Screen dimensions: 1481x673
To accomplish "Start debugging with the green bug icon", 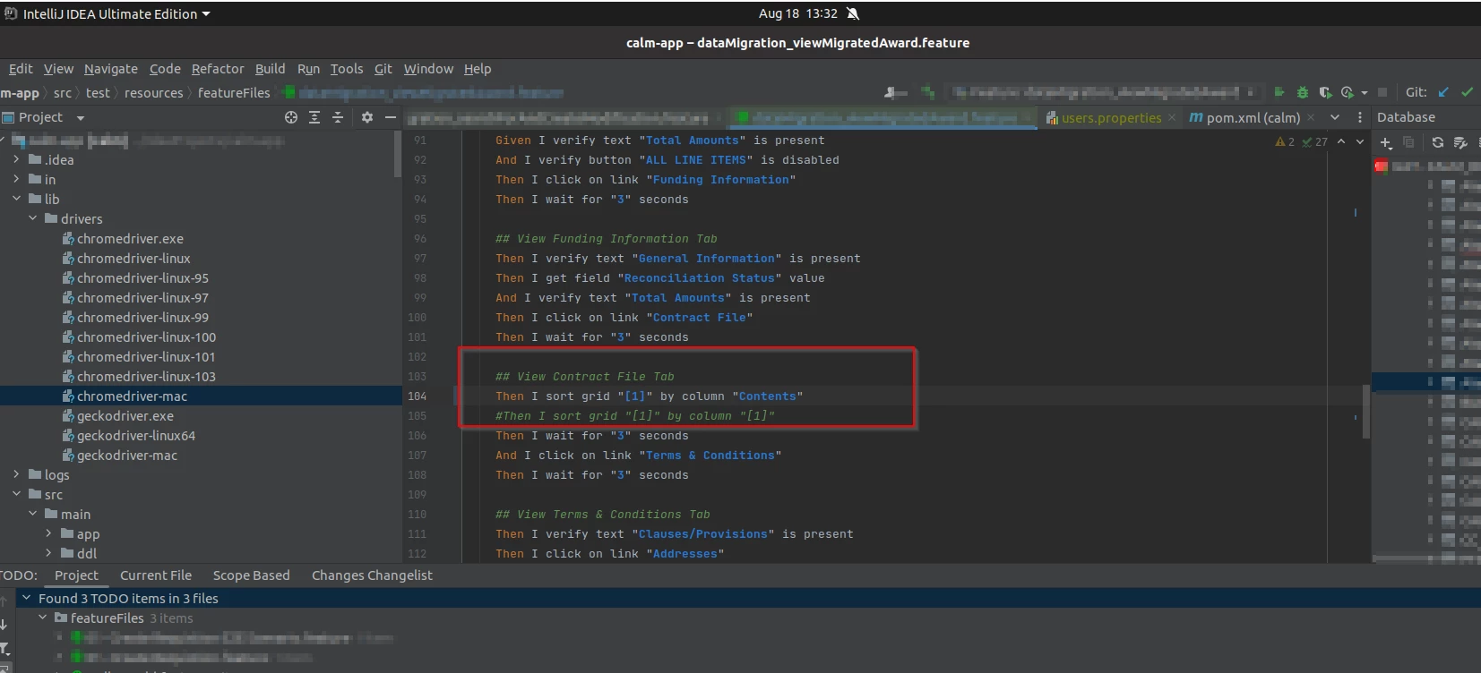I will coord(1303,92).
